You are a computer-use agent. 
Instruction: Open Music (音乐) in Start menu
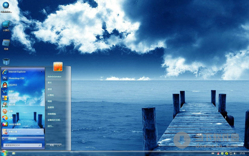[50, 83]
